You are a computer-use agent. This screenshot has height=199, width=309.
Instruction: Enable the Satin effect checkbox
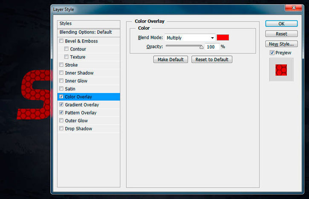pyautogui.click(x=61, y=89)
